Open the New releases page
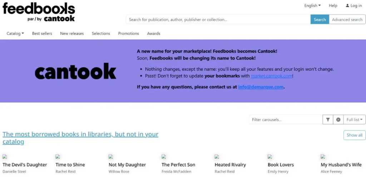Image resolution: width=366 pixels, height=183 pixels. 72,34
